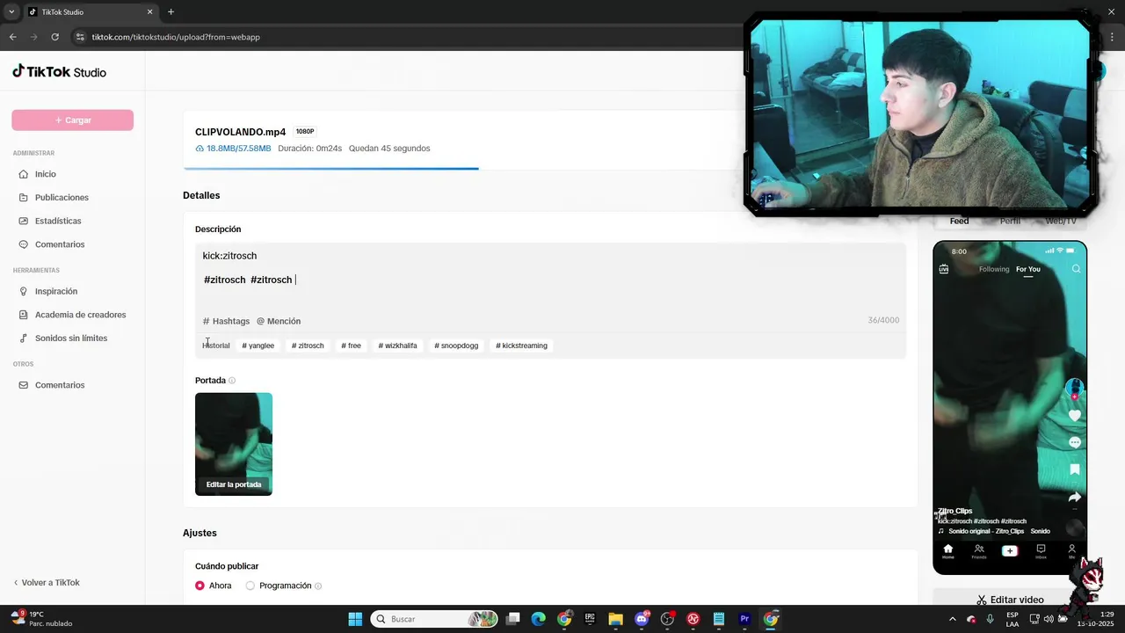Click the plus create icon in preview
1125x633 pixels.
point(1010,550)
